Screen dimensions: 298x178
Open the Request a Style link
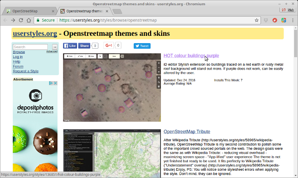click(x=26, y=71)
